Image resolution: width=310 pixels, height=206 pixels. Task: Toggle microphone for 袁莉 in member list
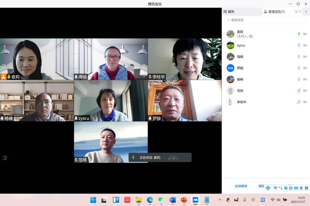point(299,34)
